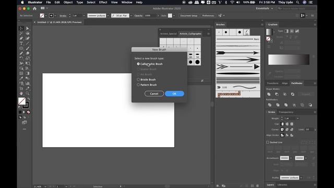Select the Bristle Brush radio button
Image resolution: width=334 pixels, height=188 pixels.
click(138, 79)
